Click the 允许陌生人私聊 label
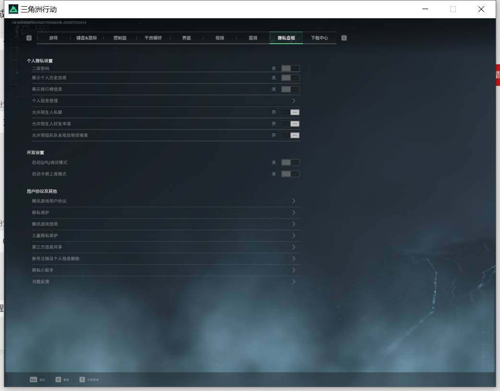This screenshot has width=500, height=391. coord(47,112)
